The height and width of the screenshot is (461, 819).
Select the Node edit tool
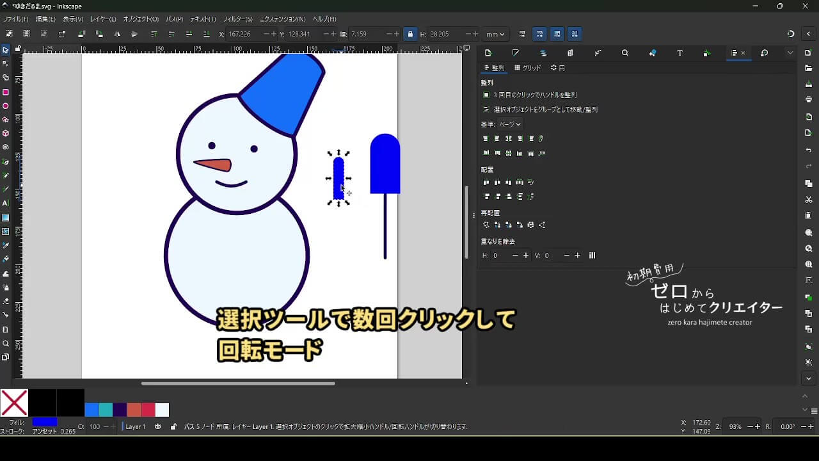pos(6,63)
